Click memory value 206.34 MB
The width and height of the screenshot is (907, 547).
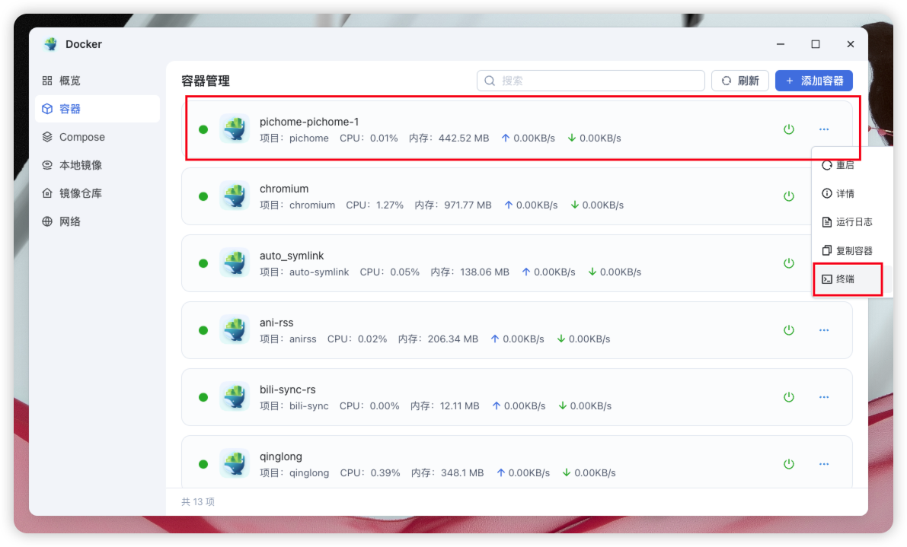[453, 339]
